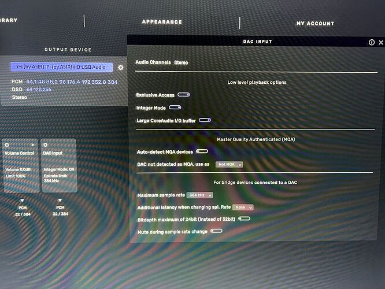Image resolution: width=385 pixels, height=289 pixels.
Task: Open the Maximum sample rate 384 kHz dropdown
Action: click(199, 195)
